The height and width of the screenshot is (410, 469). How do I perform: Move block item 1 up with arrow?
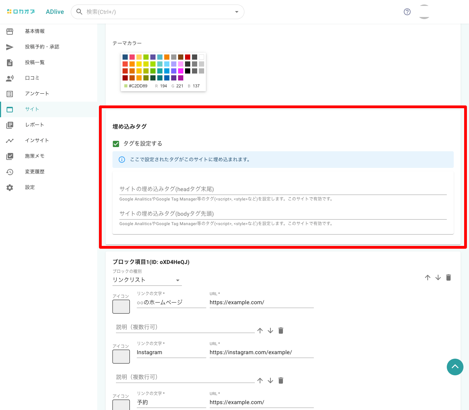pyautogui.click(x=428, y=277)
